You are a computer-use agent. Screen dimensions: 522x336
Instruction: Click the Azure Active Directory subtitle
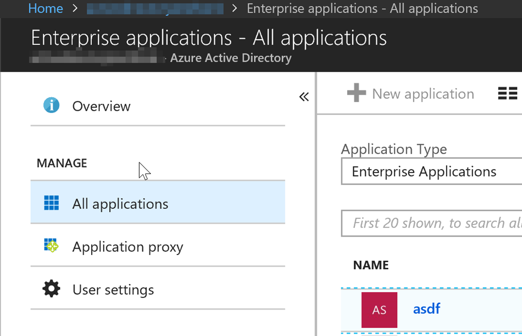click(231, 58)
